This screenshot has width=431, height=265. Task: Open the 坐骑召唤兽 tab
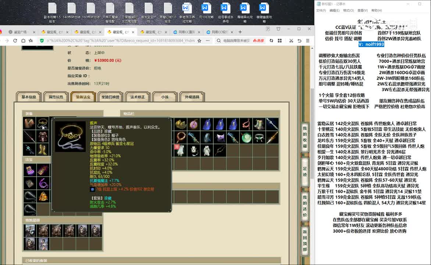pos(110,97)
